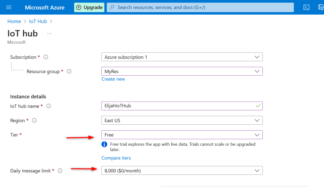Click the Instance details heading text
324x187 pixels.
[28, 97]
